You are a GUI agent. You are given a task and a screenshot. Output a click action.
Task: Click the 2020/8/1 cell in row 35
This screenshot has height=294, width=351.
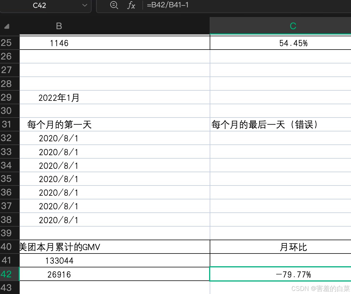click(115, 179)
